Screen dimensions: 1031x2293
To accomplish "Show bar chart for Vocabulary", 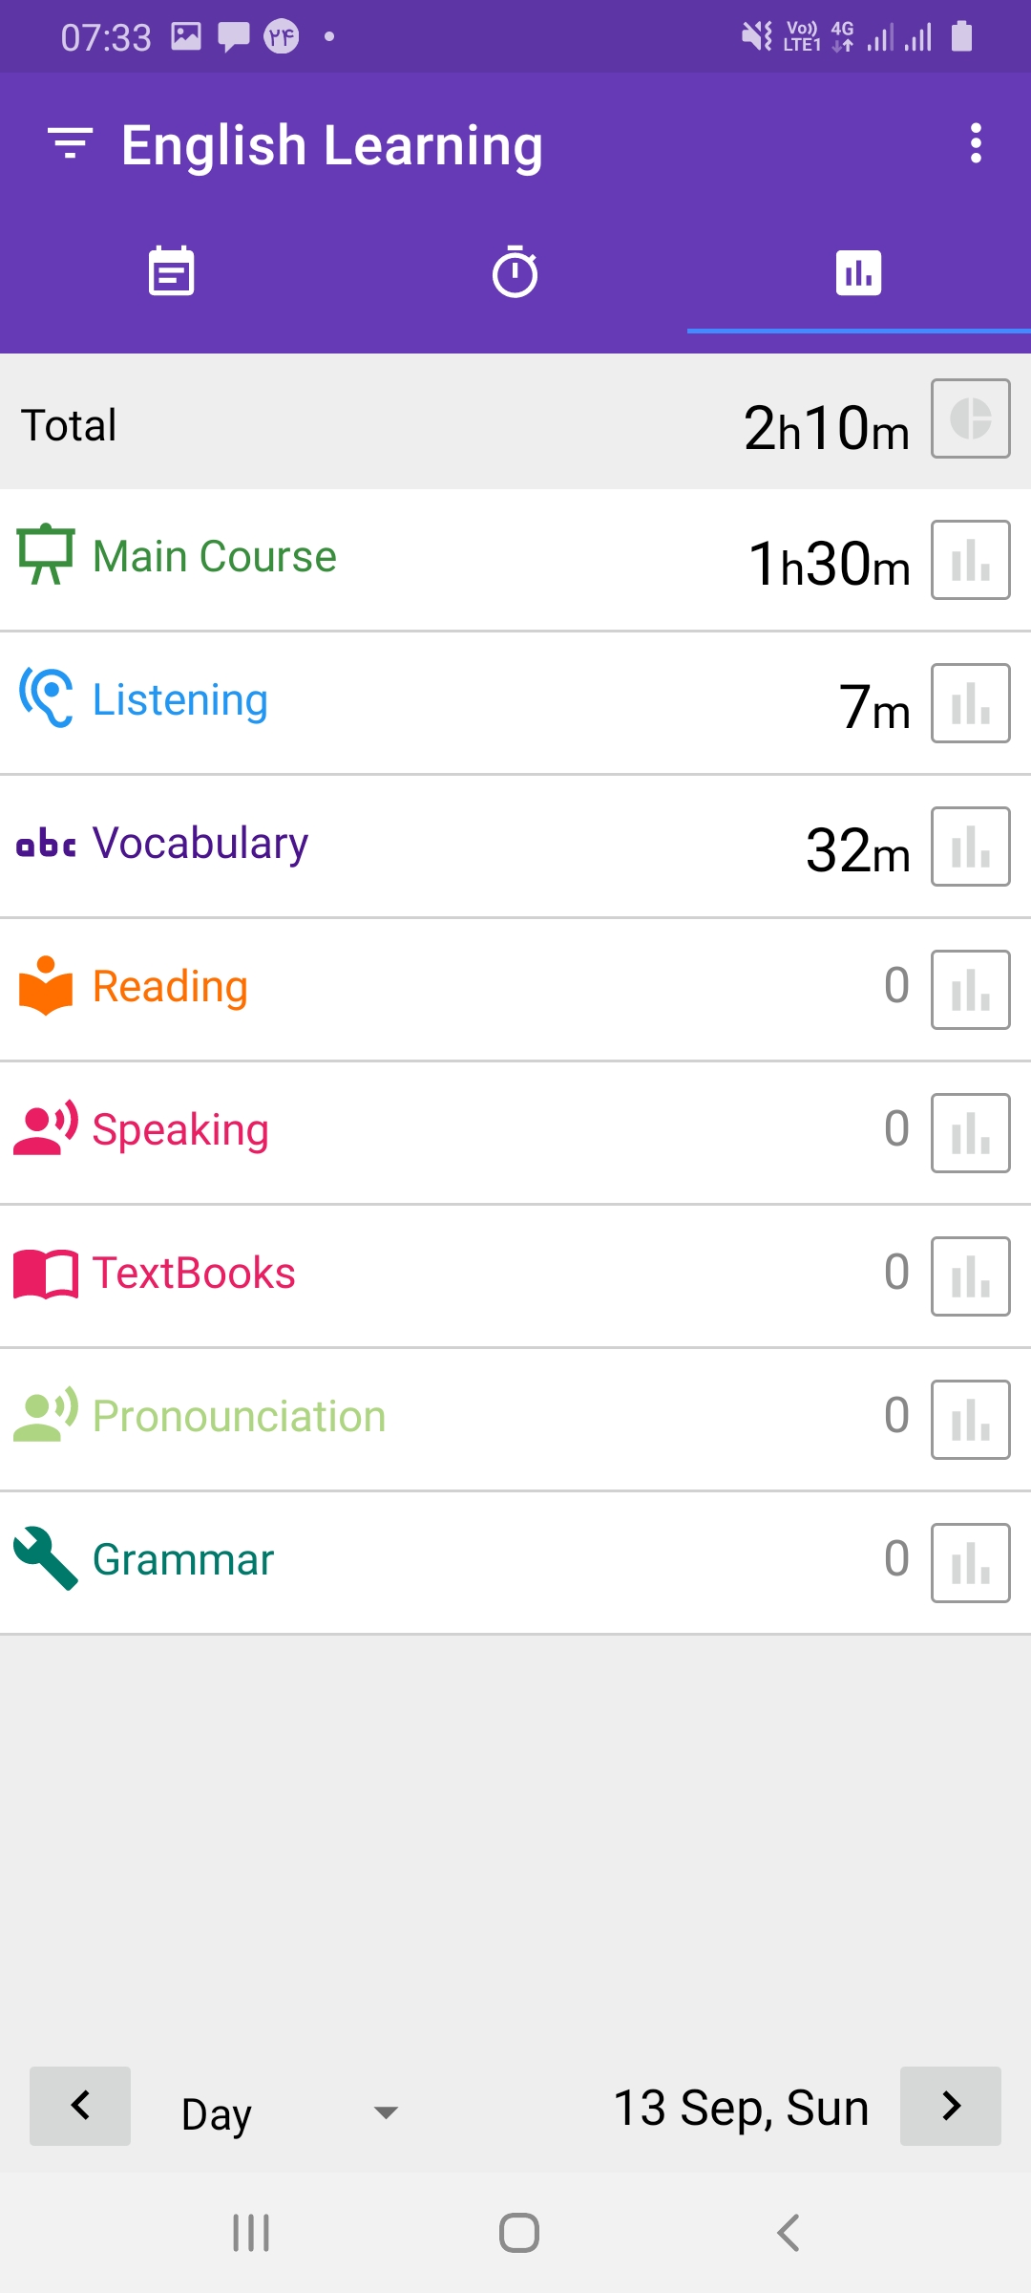I will [971, 846].
